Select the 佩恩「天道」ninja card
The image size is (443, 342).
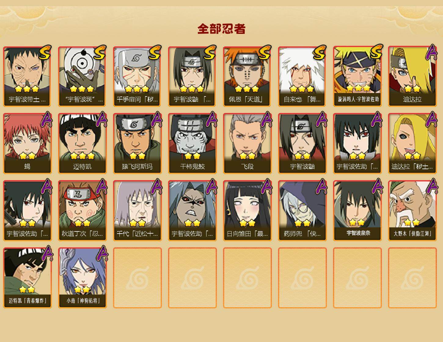[247, 76]
